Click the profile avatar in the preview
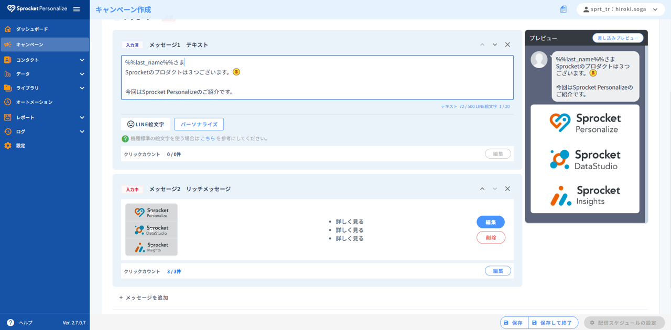This screenshot has height=330, width=671. [x=539, y=60]
